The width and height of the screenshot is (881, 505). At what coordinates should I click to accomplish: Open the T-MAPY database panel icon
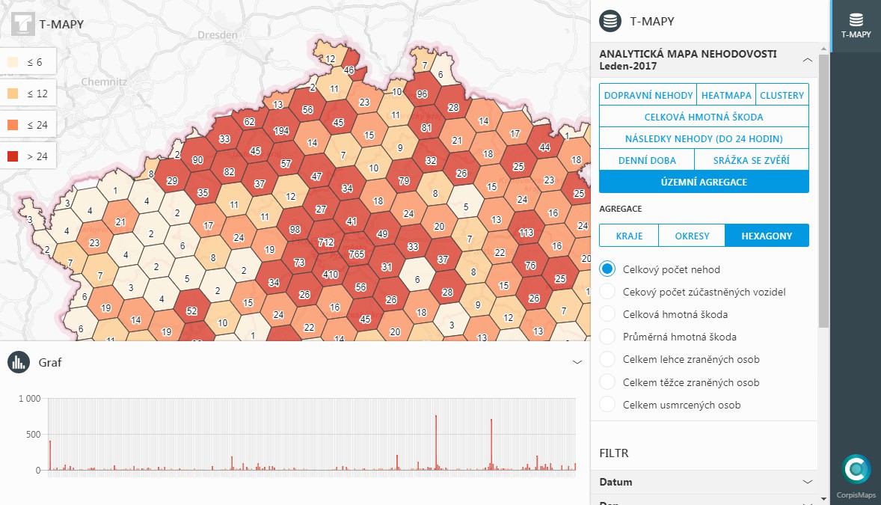[x=610, y=22]
